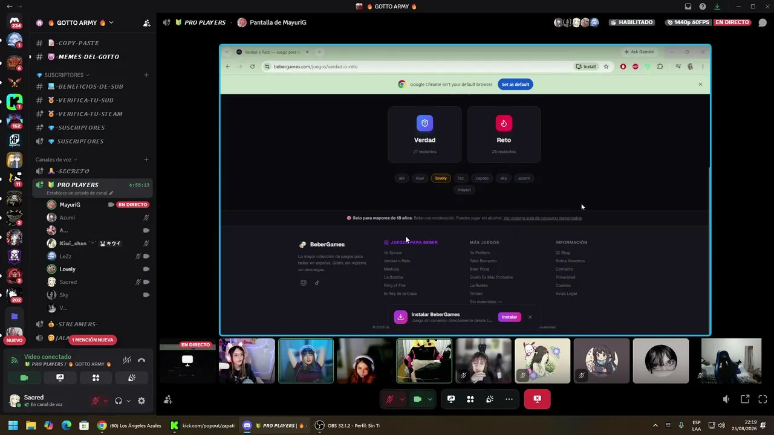Share screen from the call control bar
The height and width of the screenshot is (435, 774).
click(451, 399)
